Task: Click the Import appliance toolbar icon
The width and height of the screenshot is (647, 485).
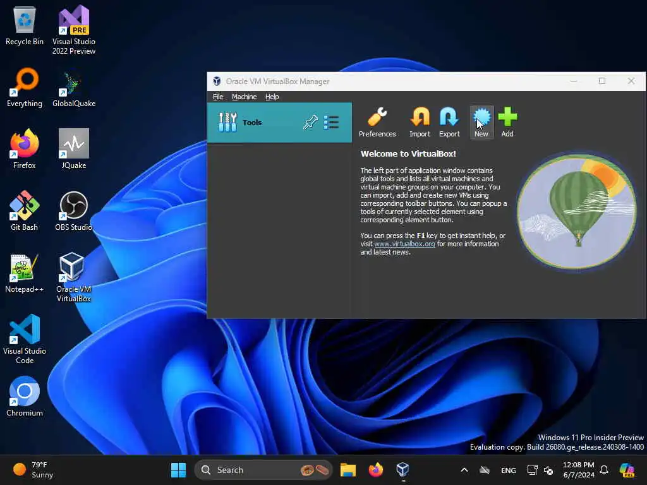Action: (420, 122)
